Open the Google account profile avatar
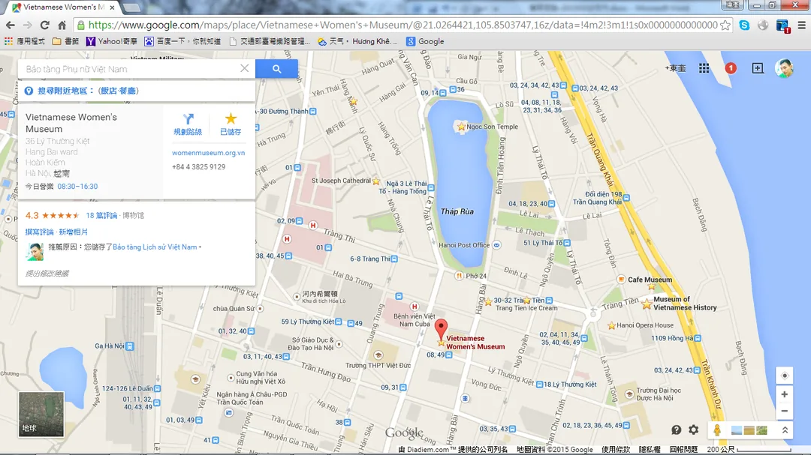Viewport: 811px width, 455px height. (x=784, y=68)
